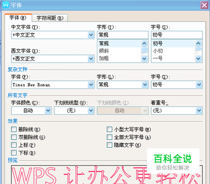Select 倾斜 in the 字形 list

(x=119, y=51)
